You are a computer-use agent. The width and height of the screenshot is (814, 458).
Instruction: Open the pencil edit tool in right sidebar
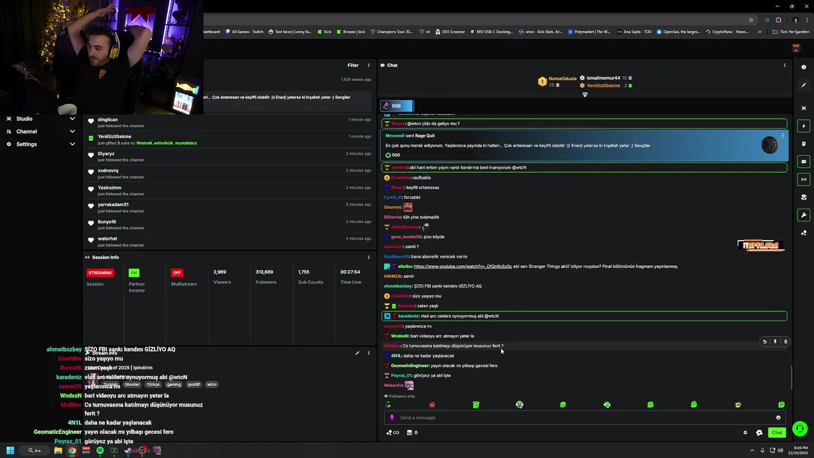(x=804, y=85)
